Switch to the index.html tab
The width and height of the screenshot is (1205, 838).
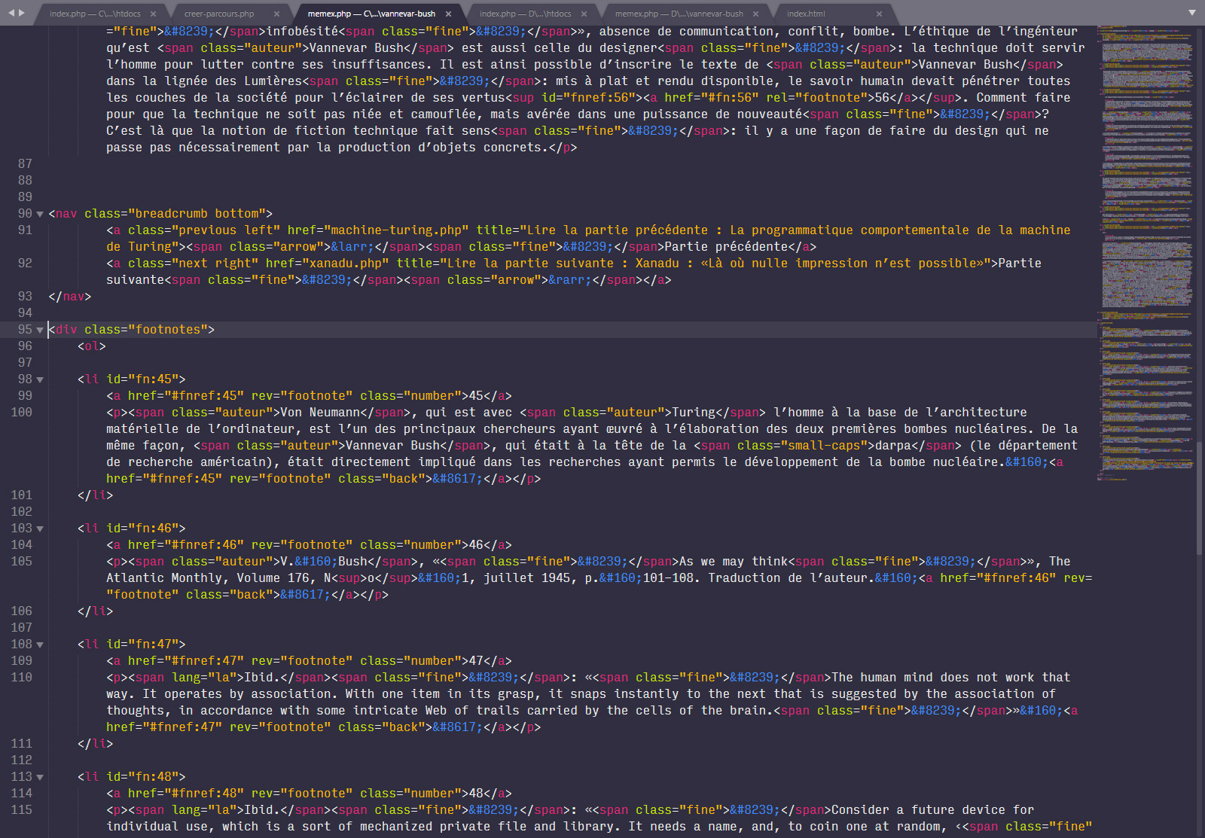[806, 14]
